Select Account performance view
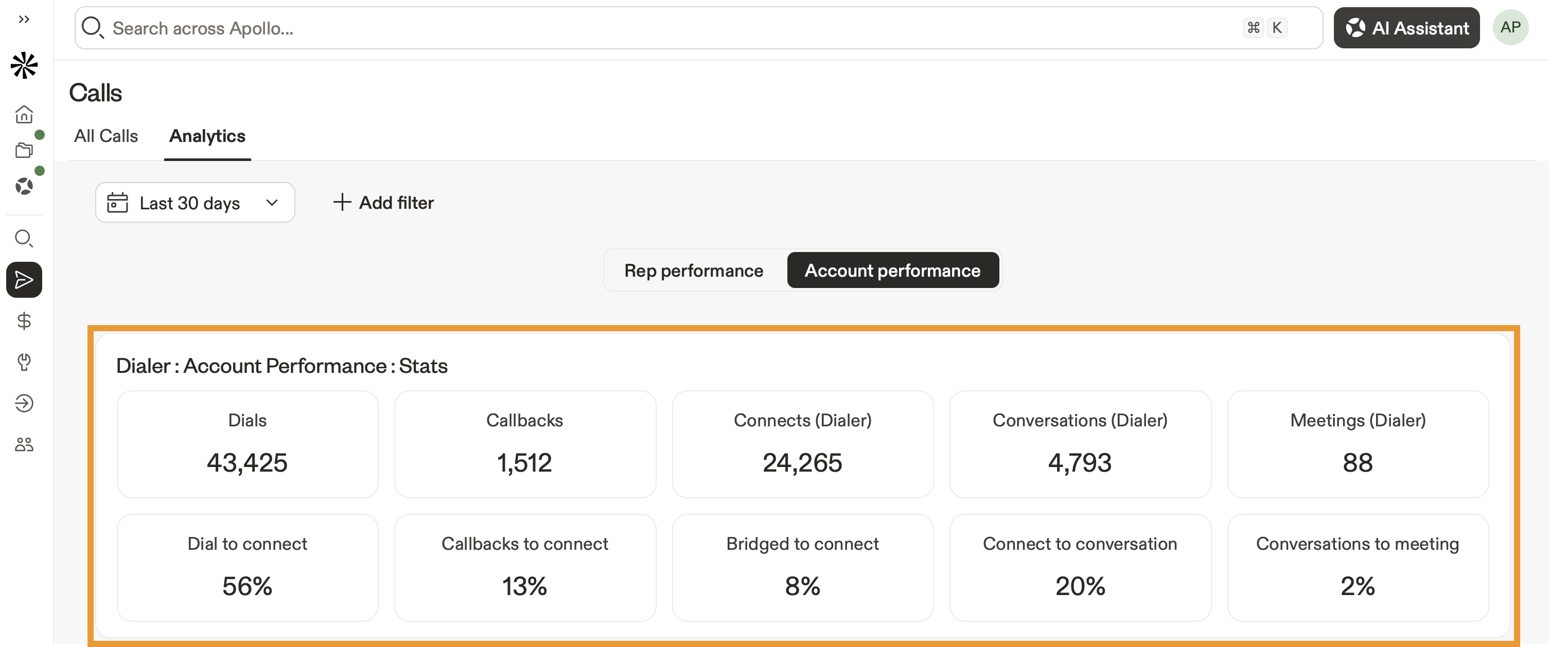Image resolution: width=1549 pixels, height=647 pixels. (892, 271)
